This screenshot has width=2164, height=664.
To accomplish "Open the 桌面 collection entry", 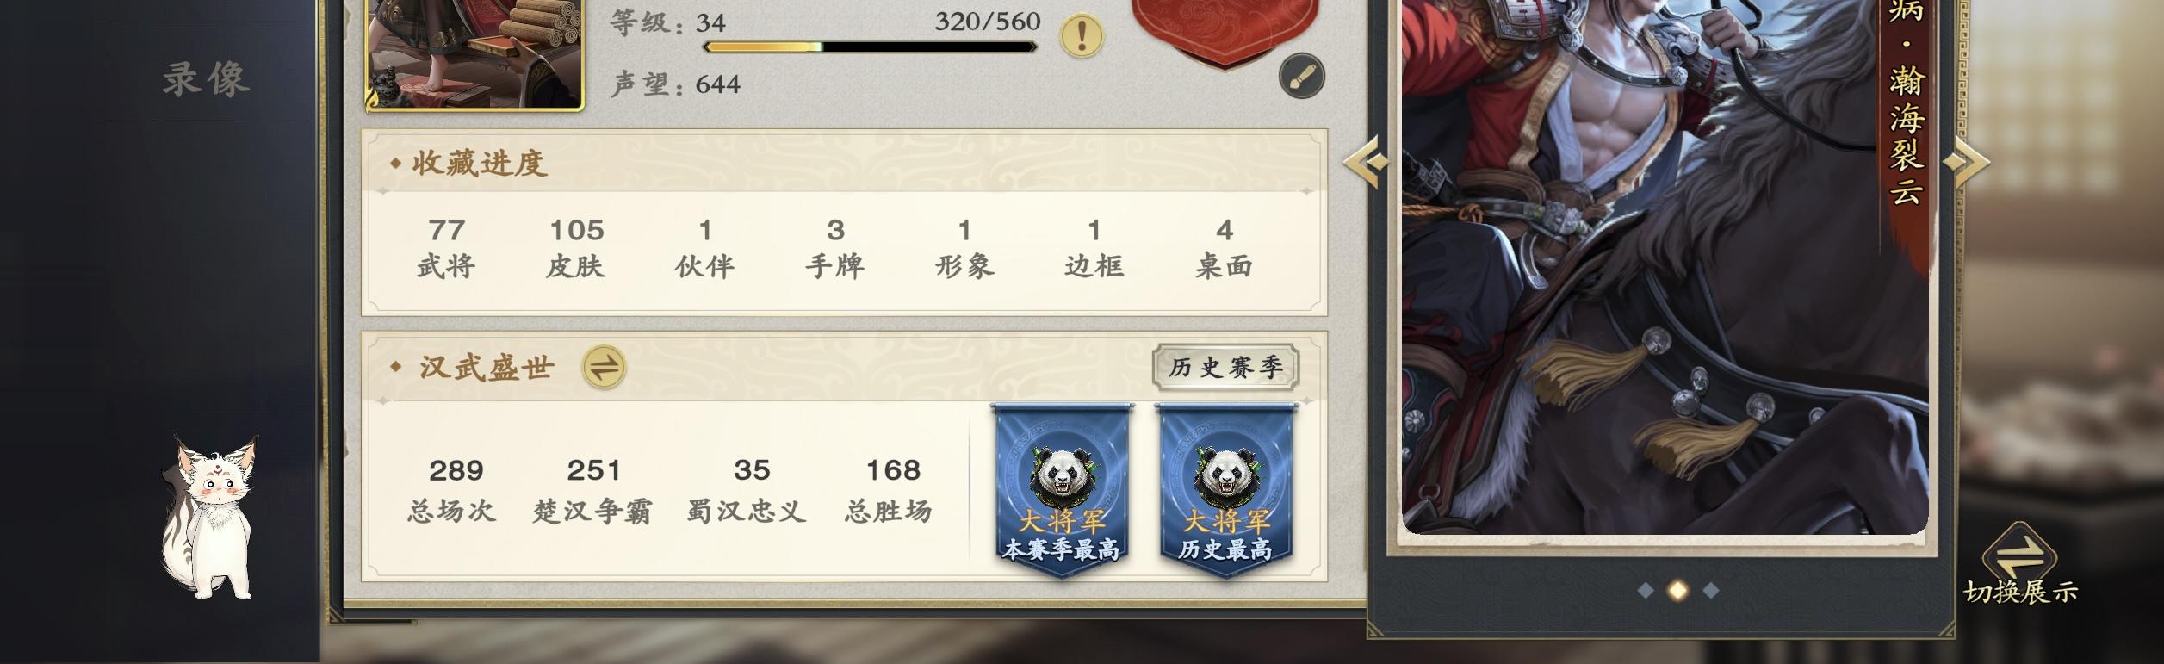I will (x=1224, y=248).
